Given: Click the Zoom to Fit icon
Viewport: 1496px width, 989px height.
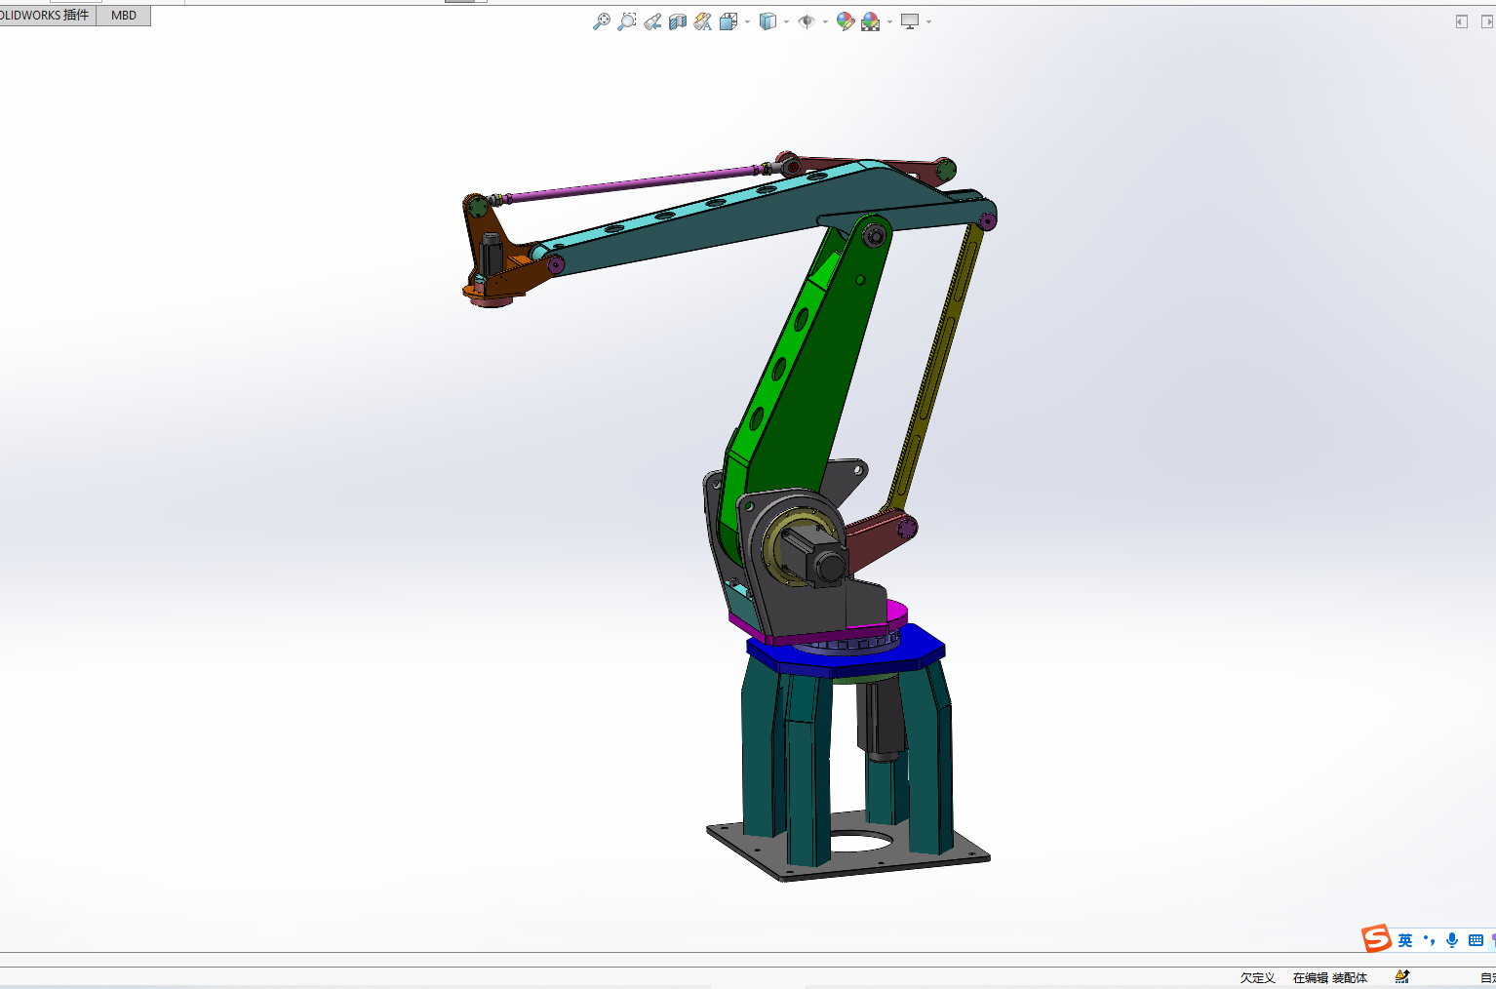Looking at the screenshot, I should [x=602, y=21].
